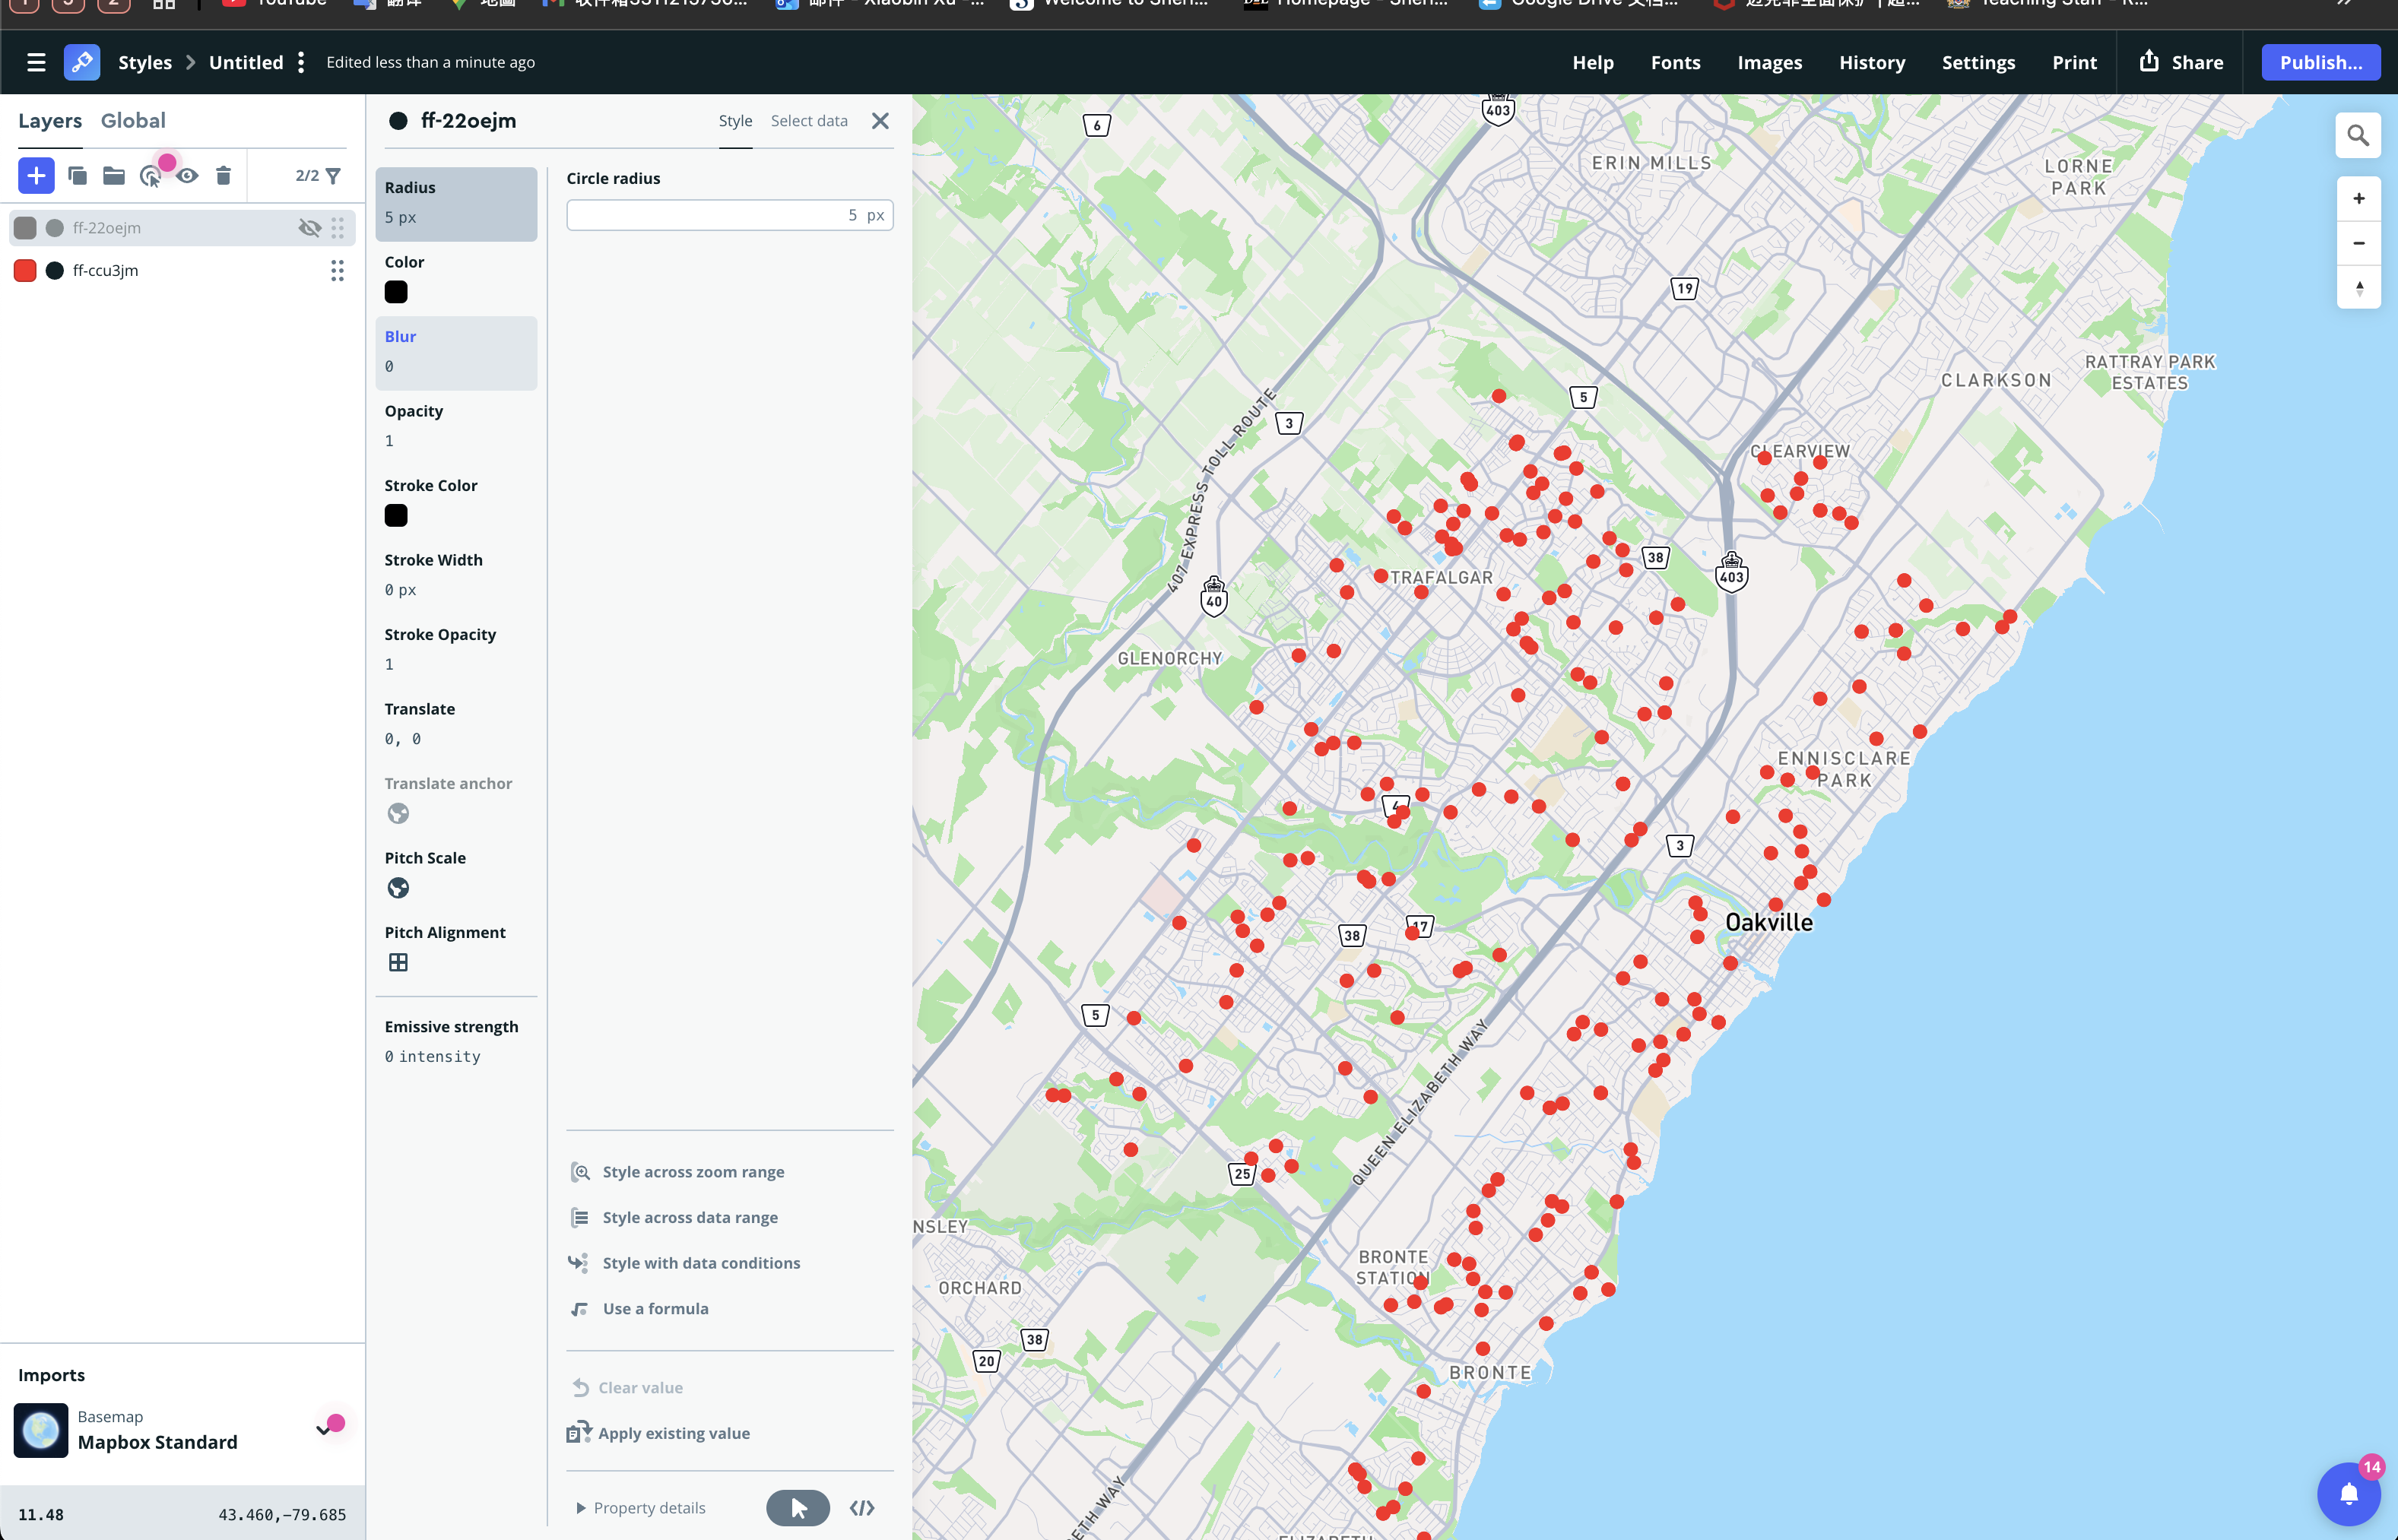2398x1540 pixels.
Task: Toggle the pointer select mode button
Action: (x=797, y=1507)
